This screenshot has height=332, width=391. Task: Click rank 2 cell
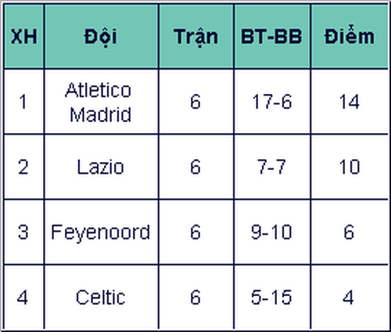tap(23, 167)
